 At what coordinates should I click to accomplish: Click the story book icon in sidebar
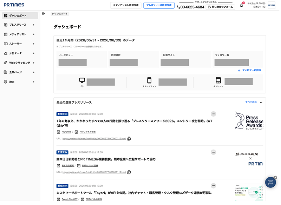(x=6, y=44)
